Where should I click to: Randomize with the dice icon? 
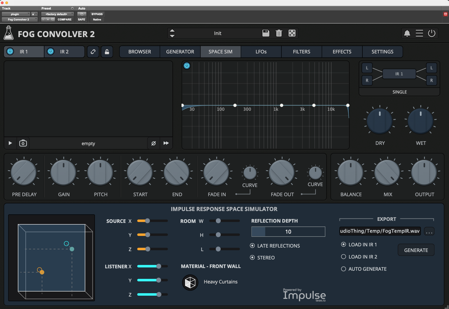[x=292, y=33]
